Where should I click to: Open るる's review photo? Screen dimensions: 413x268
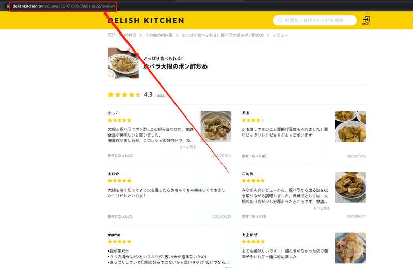350,126
